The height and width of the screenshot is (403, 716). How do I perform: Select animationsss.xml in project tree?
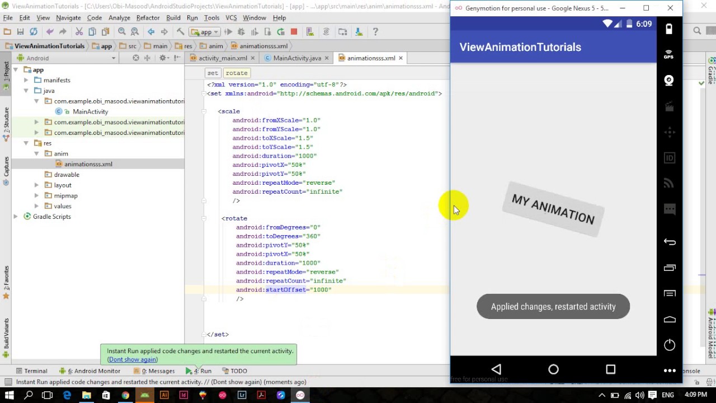pyautogui.click(x=88, y=164)
